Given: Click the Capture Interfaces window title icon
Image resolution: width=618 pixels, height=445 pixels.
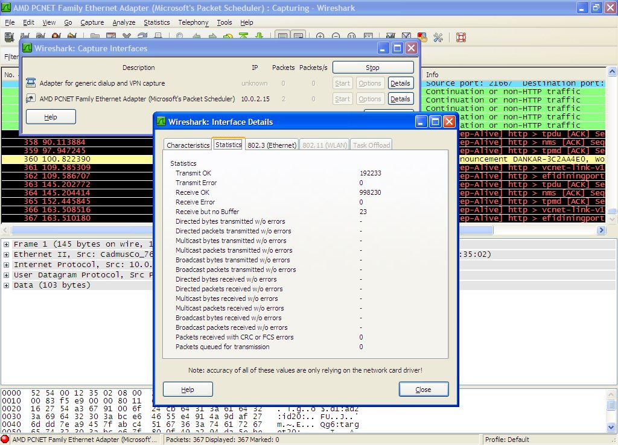Looking at the screenshot, I should pyautogui.click(x=27, y=48).
